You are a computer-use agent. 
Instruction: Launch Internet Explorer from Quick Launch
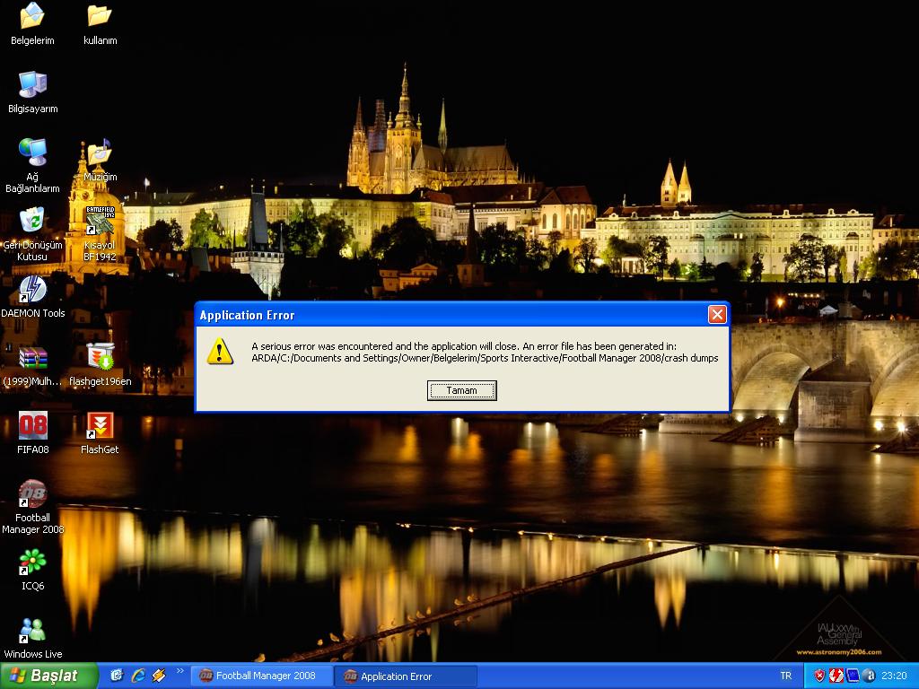point(137,676)
